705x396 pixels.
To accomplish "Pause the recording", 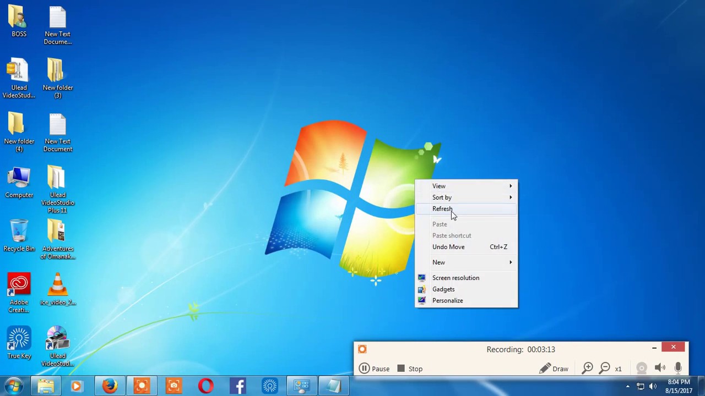I will [x=375, y=369].
